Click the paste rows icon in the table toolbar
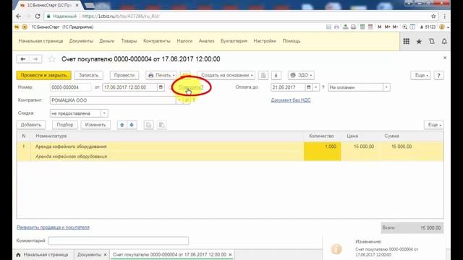The height and width of the screenshot is (260, 463). [x=161, y=125]
